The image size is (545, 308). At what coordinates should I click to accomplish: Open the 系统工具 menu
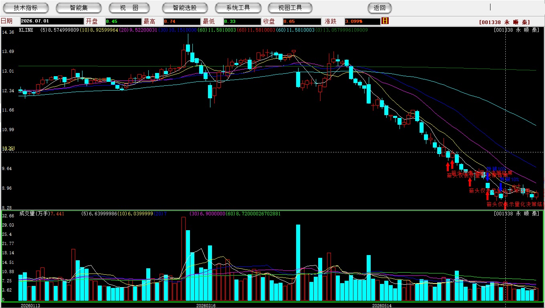click(x=238, y=8)
